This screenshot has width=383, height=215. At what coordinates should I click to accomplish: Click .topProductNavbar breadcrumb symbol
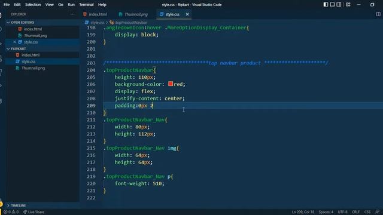click(130, 23)
